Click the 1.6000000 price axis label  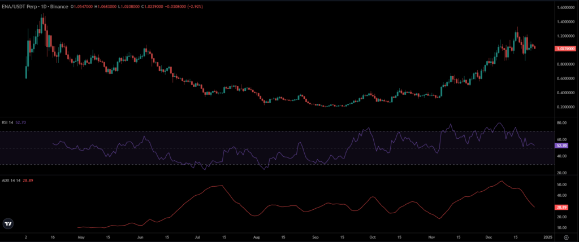[565, 7]
